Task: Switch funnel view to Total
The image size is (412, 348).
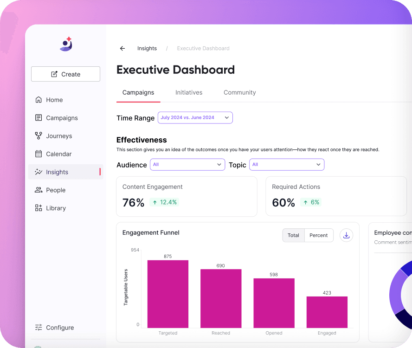Action: [294, 235]
